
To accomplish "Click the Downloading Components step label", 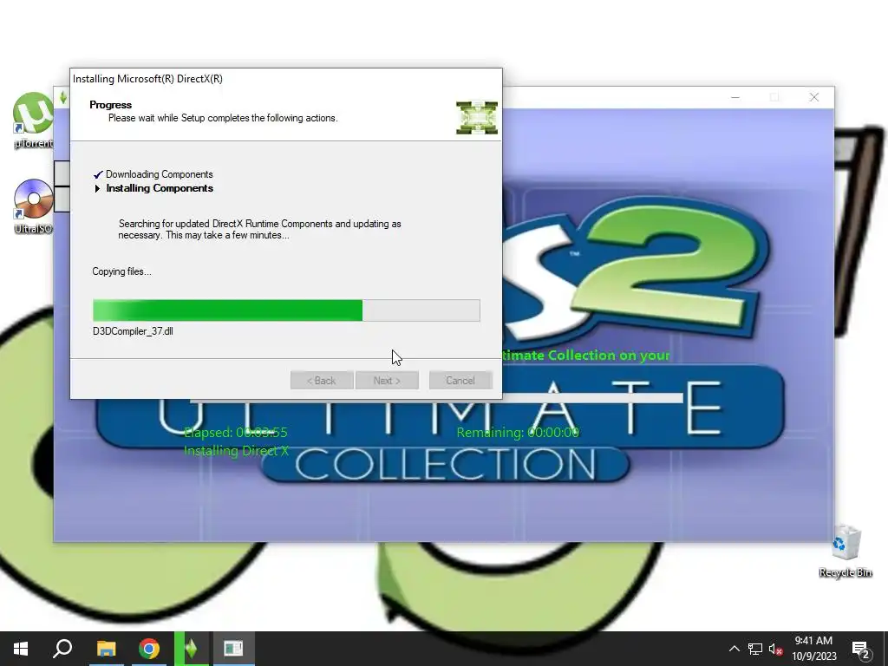I will pos(160,174).
